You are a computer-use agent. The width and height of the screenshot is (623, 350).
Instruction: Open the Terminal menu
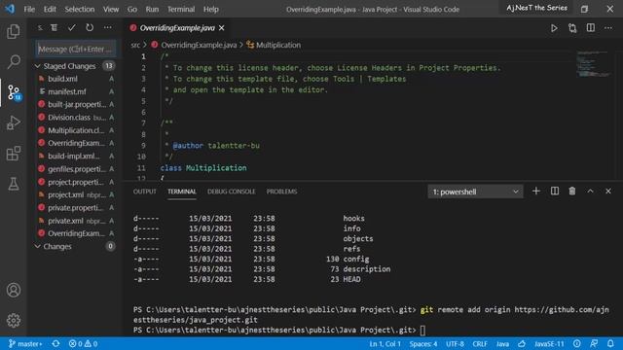(x=181, y=9)
